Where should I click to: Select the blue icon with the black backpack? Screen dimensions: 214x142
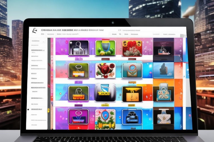(x=132, y=117)
